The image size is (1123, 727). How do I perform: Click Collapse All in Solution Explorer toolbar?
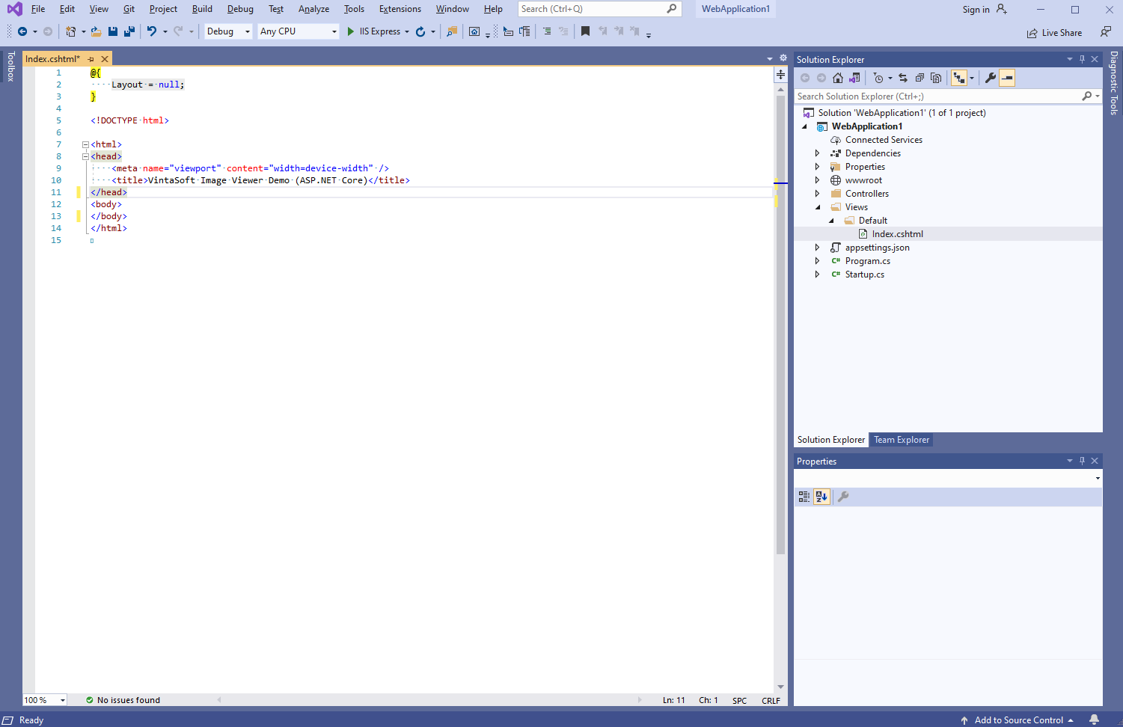[919, 78]
